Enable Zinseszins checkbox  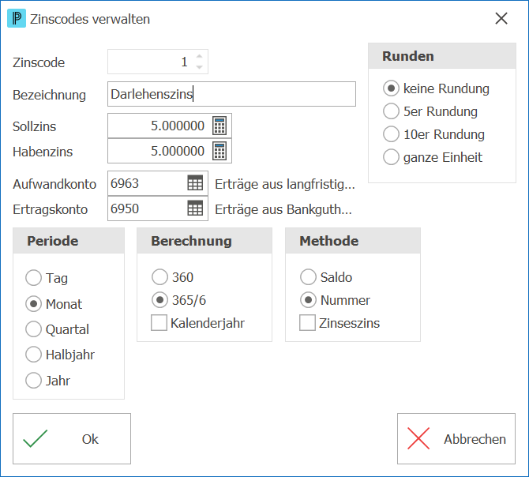340,323
